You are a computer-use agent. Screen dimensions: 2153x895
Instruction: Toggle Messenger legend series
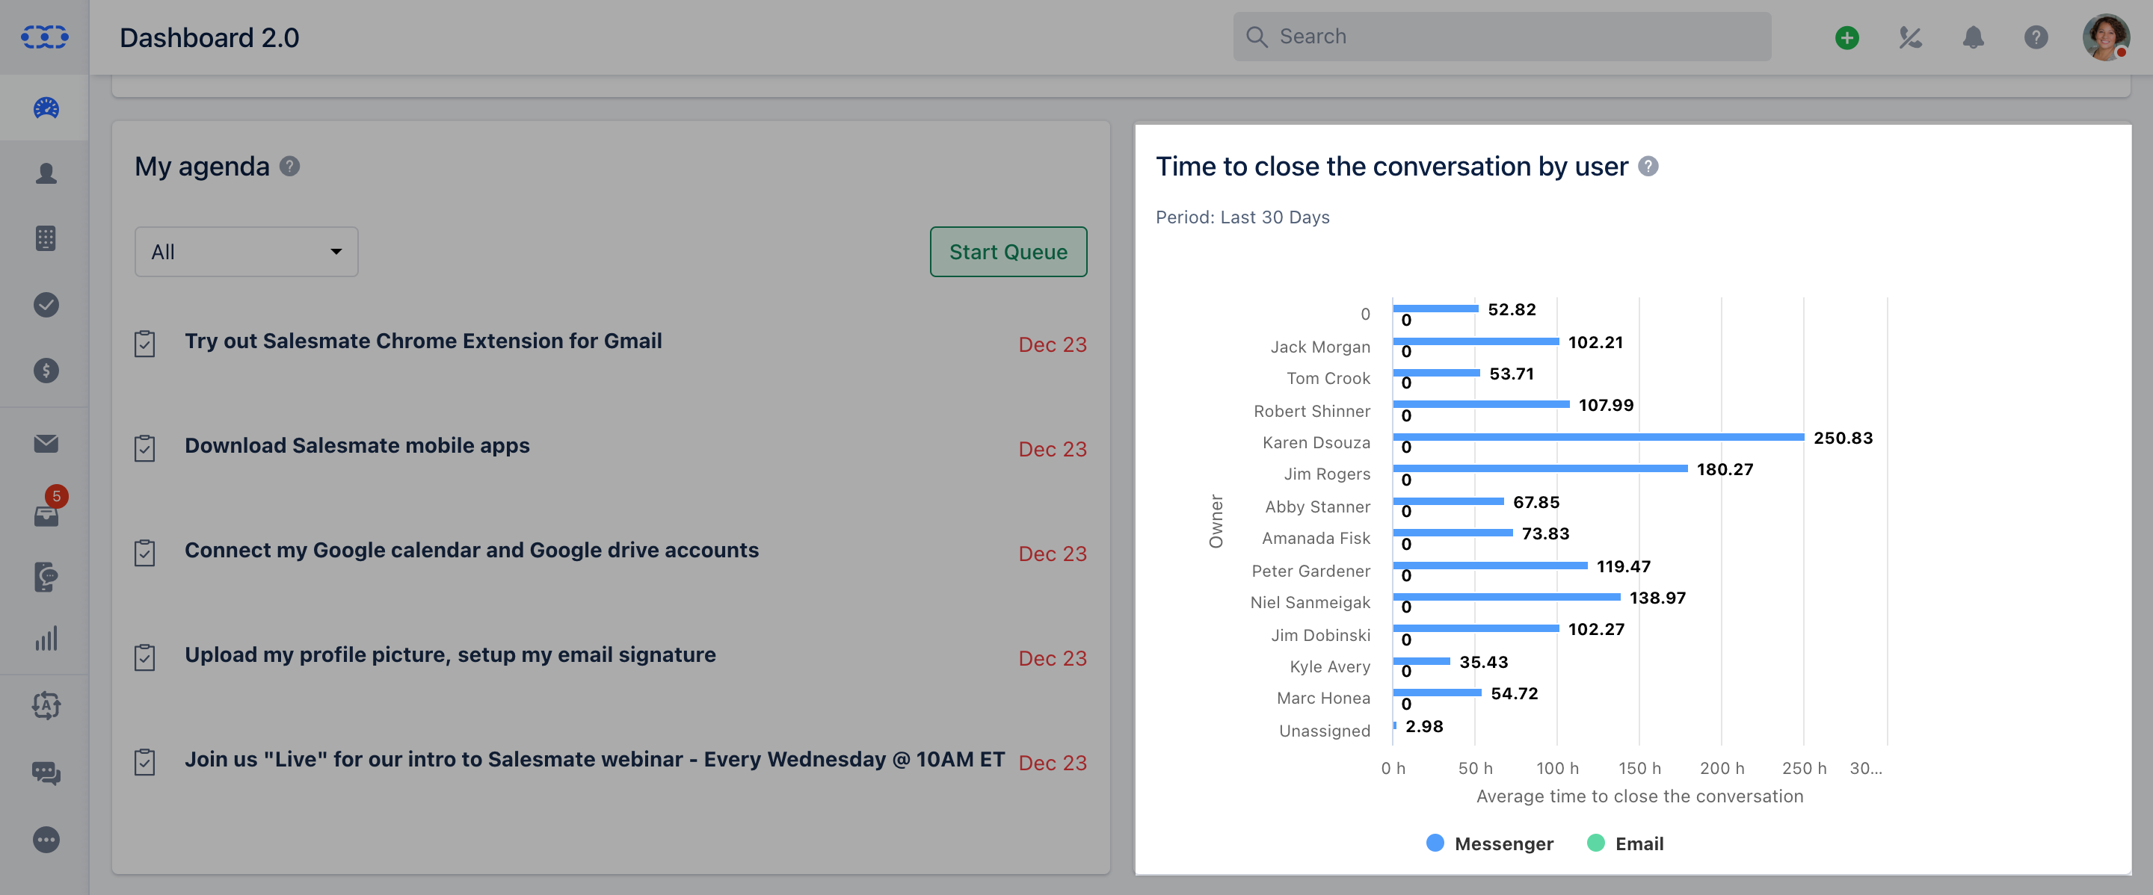1489,843
